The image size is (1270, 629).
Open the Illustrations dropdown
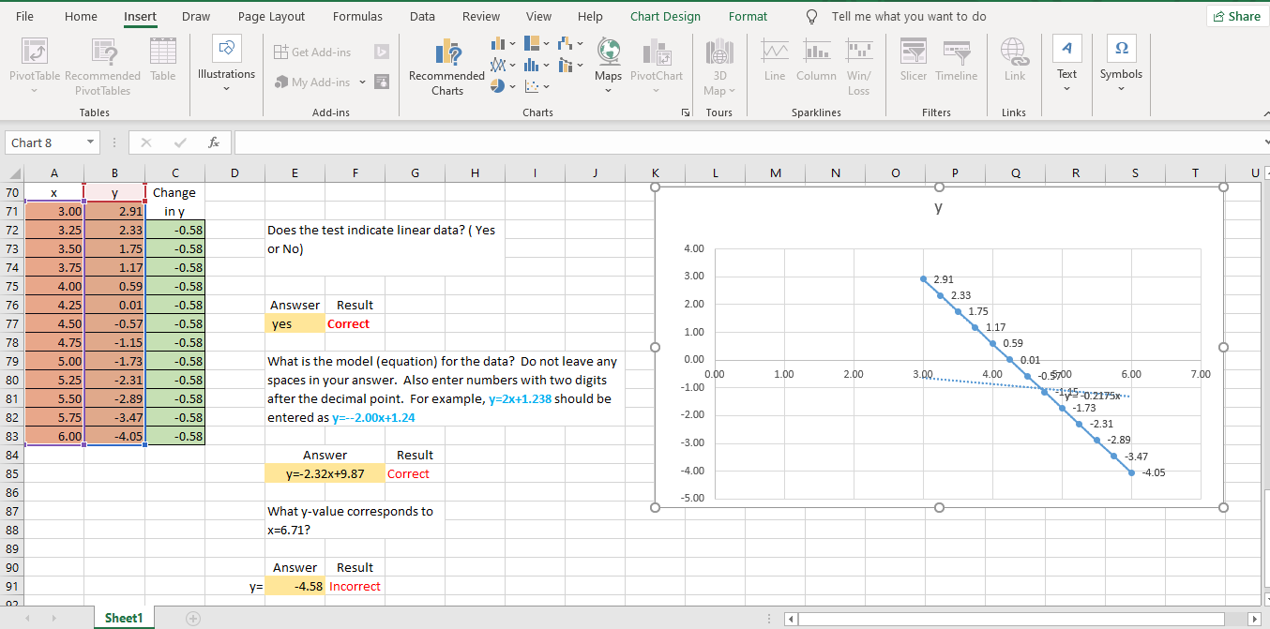(226, 66)
